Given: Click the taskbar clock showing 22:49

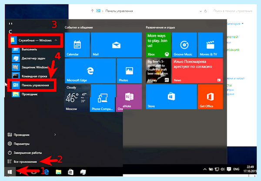Looking at the screenshot, I should (x=250, y=169).
